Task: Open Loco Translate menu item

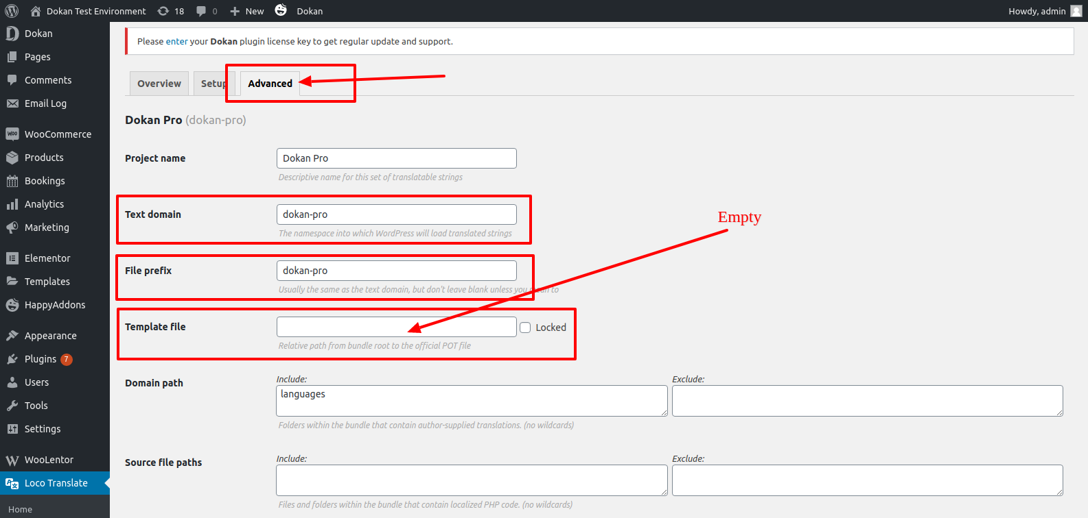Action: point(56,483)
